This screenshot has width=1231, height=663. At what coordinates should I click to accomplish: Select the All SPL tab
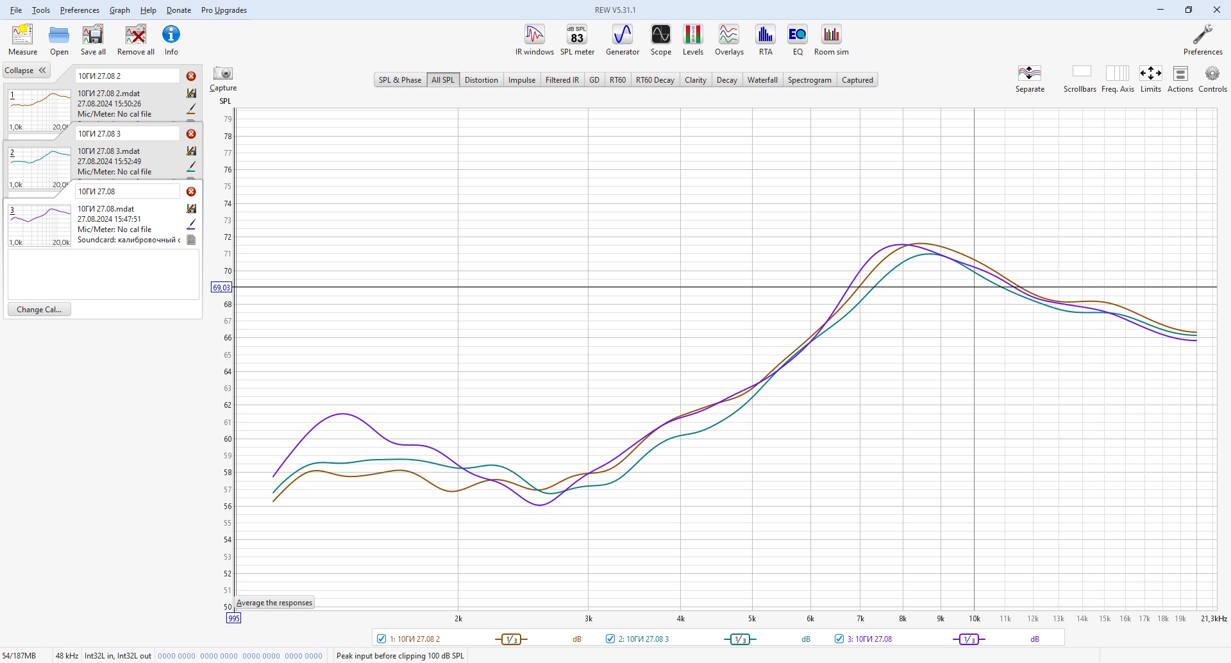(x=443, y=80)
